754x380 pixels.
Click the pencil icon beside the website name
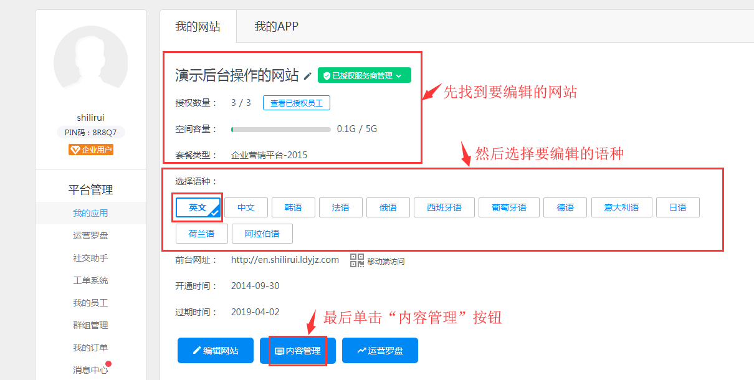pyautogui.click(x=307, y=76)
